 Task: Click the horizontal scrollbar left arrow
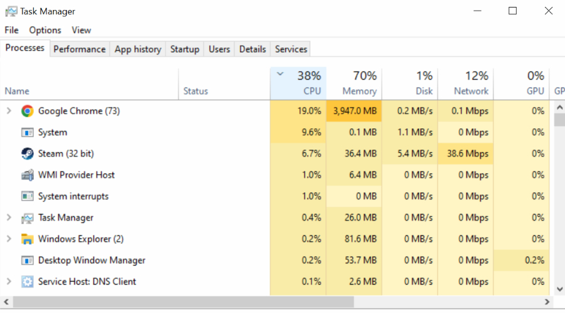click(6, 302)
